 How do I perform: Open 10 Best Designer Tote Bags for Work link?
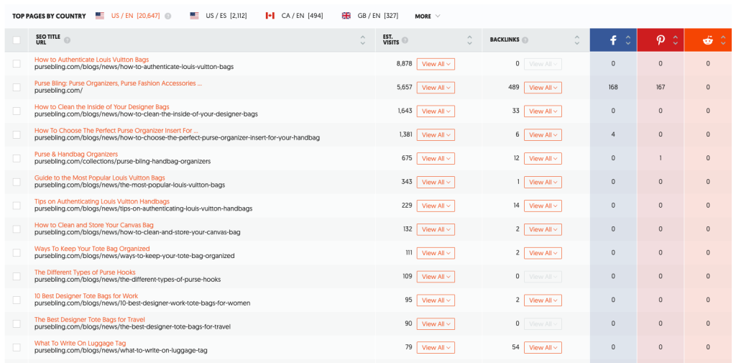pyautogui.click(x=86, y=296)
